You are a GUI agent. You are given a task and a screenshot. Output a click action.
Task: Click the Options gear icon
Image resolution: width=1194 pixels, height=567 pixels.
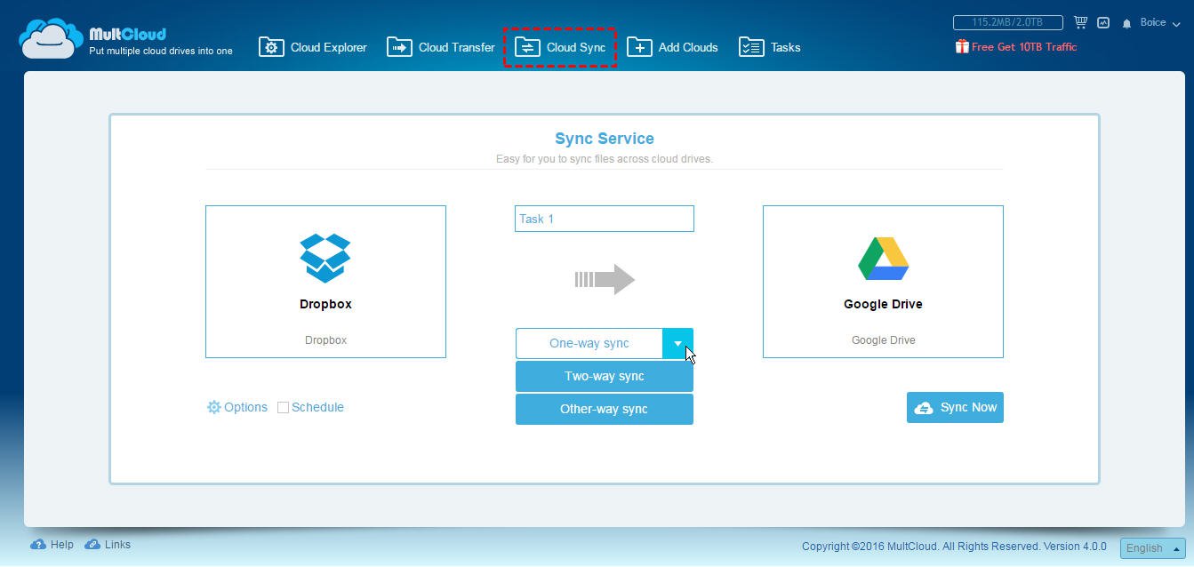point(213,407)
